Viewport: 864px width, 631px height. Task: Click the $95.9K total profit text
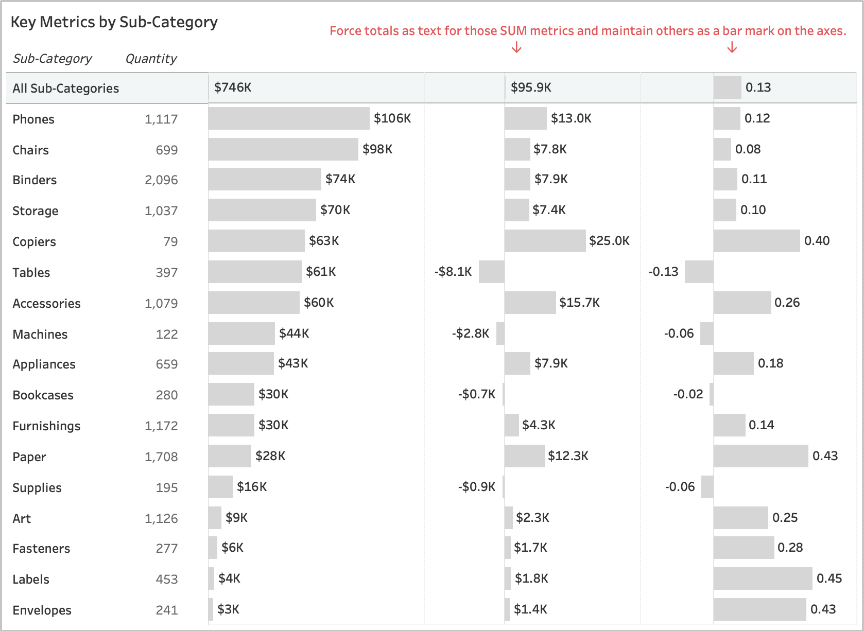point(531,87)
